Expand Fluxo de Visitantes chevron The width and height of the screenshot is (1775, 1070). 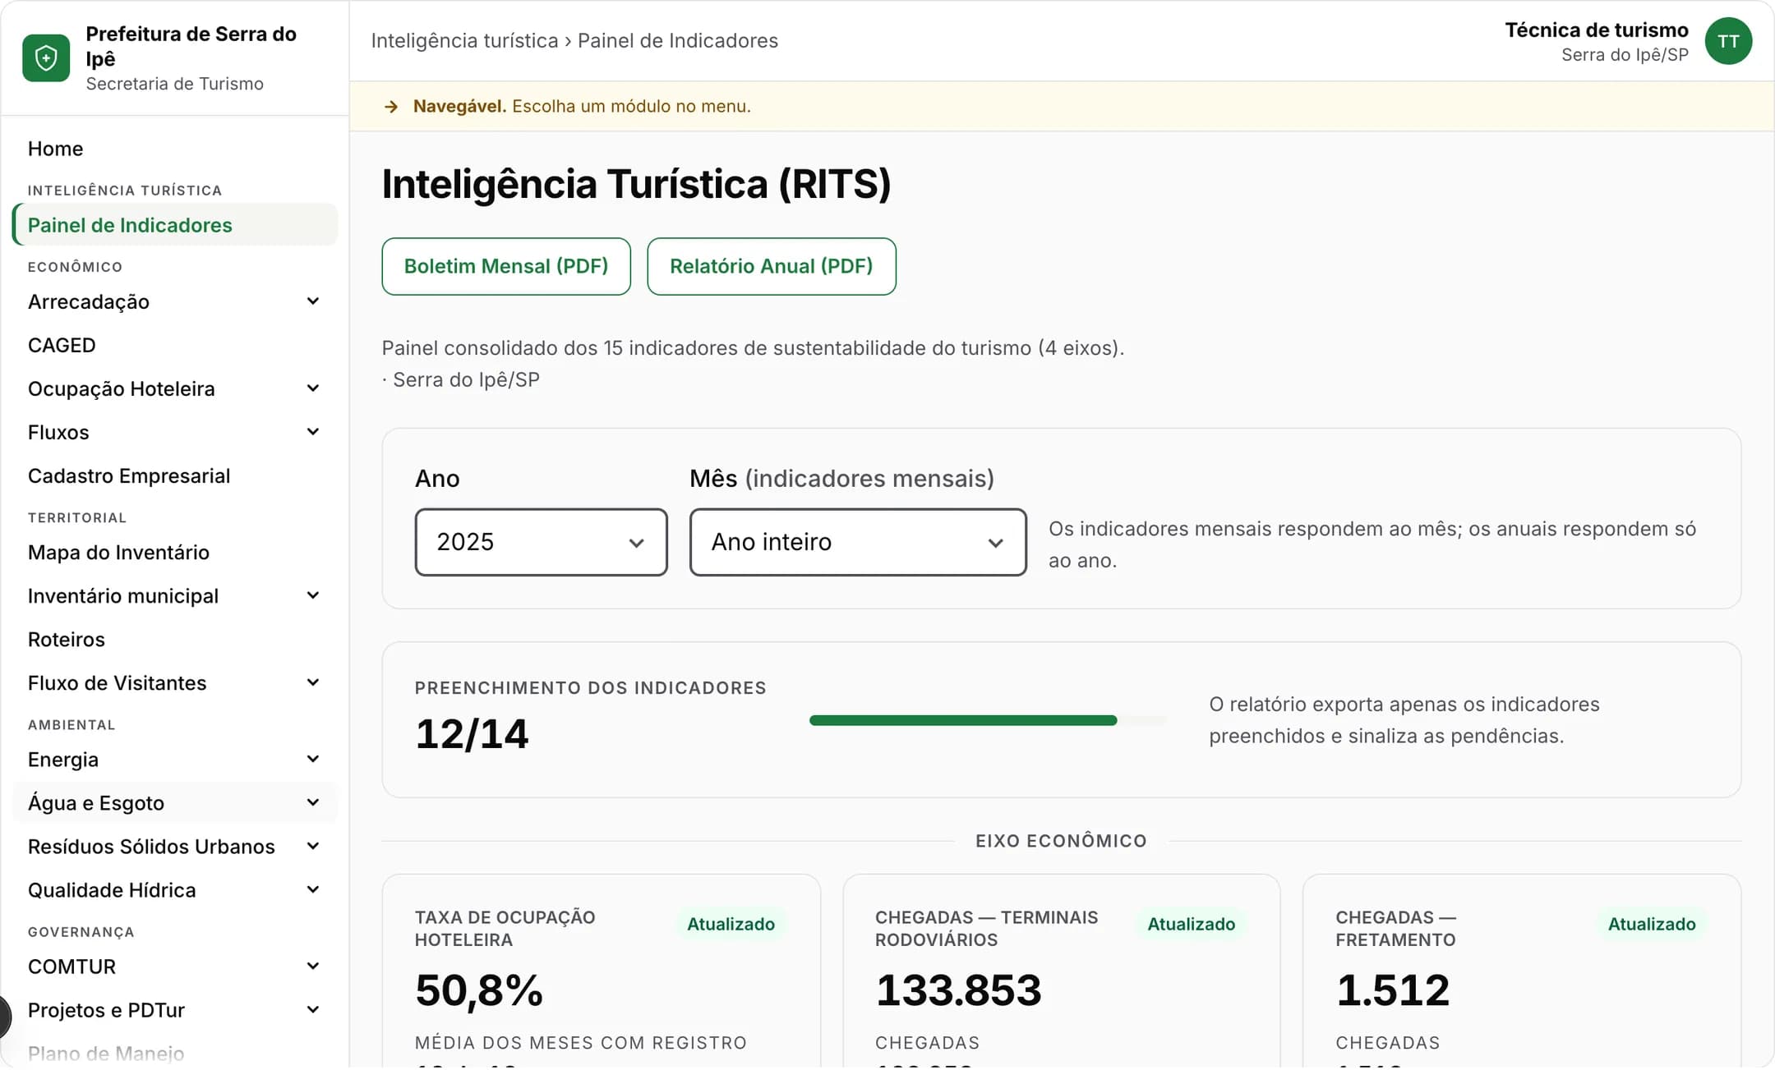point(313,682)
